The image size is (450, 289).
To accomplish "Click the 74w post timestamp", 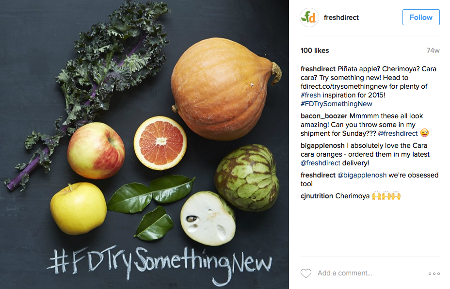I will (433, 50).
